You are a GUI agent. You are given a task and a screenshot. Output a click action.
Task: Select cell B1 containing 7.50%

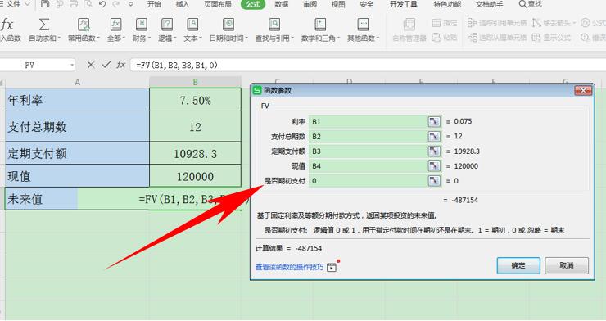point(195,100)
